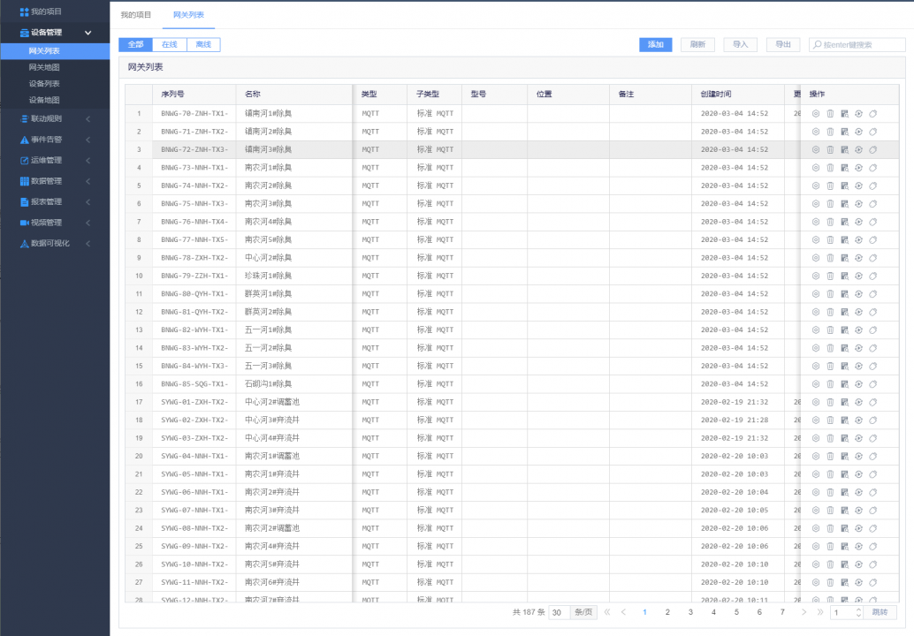Open data query icon for 南农河5#除臭 row
This screenshot has height=636, width=914.
(x=845, y=240)
